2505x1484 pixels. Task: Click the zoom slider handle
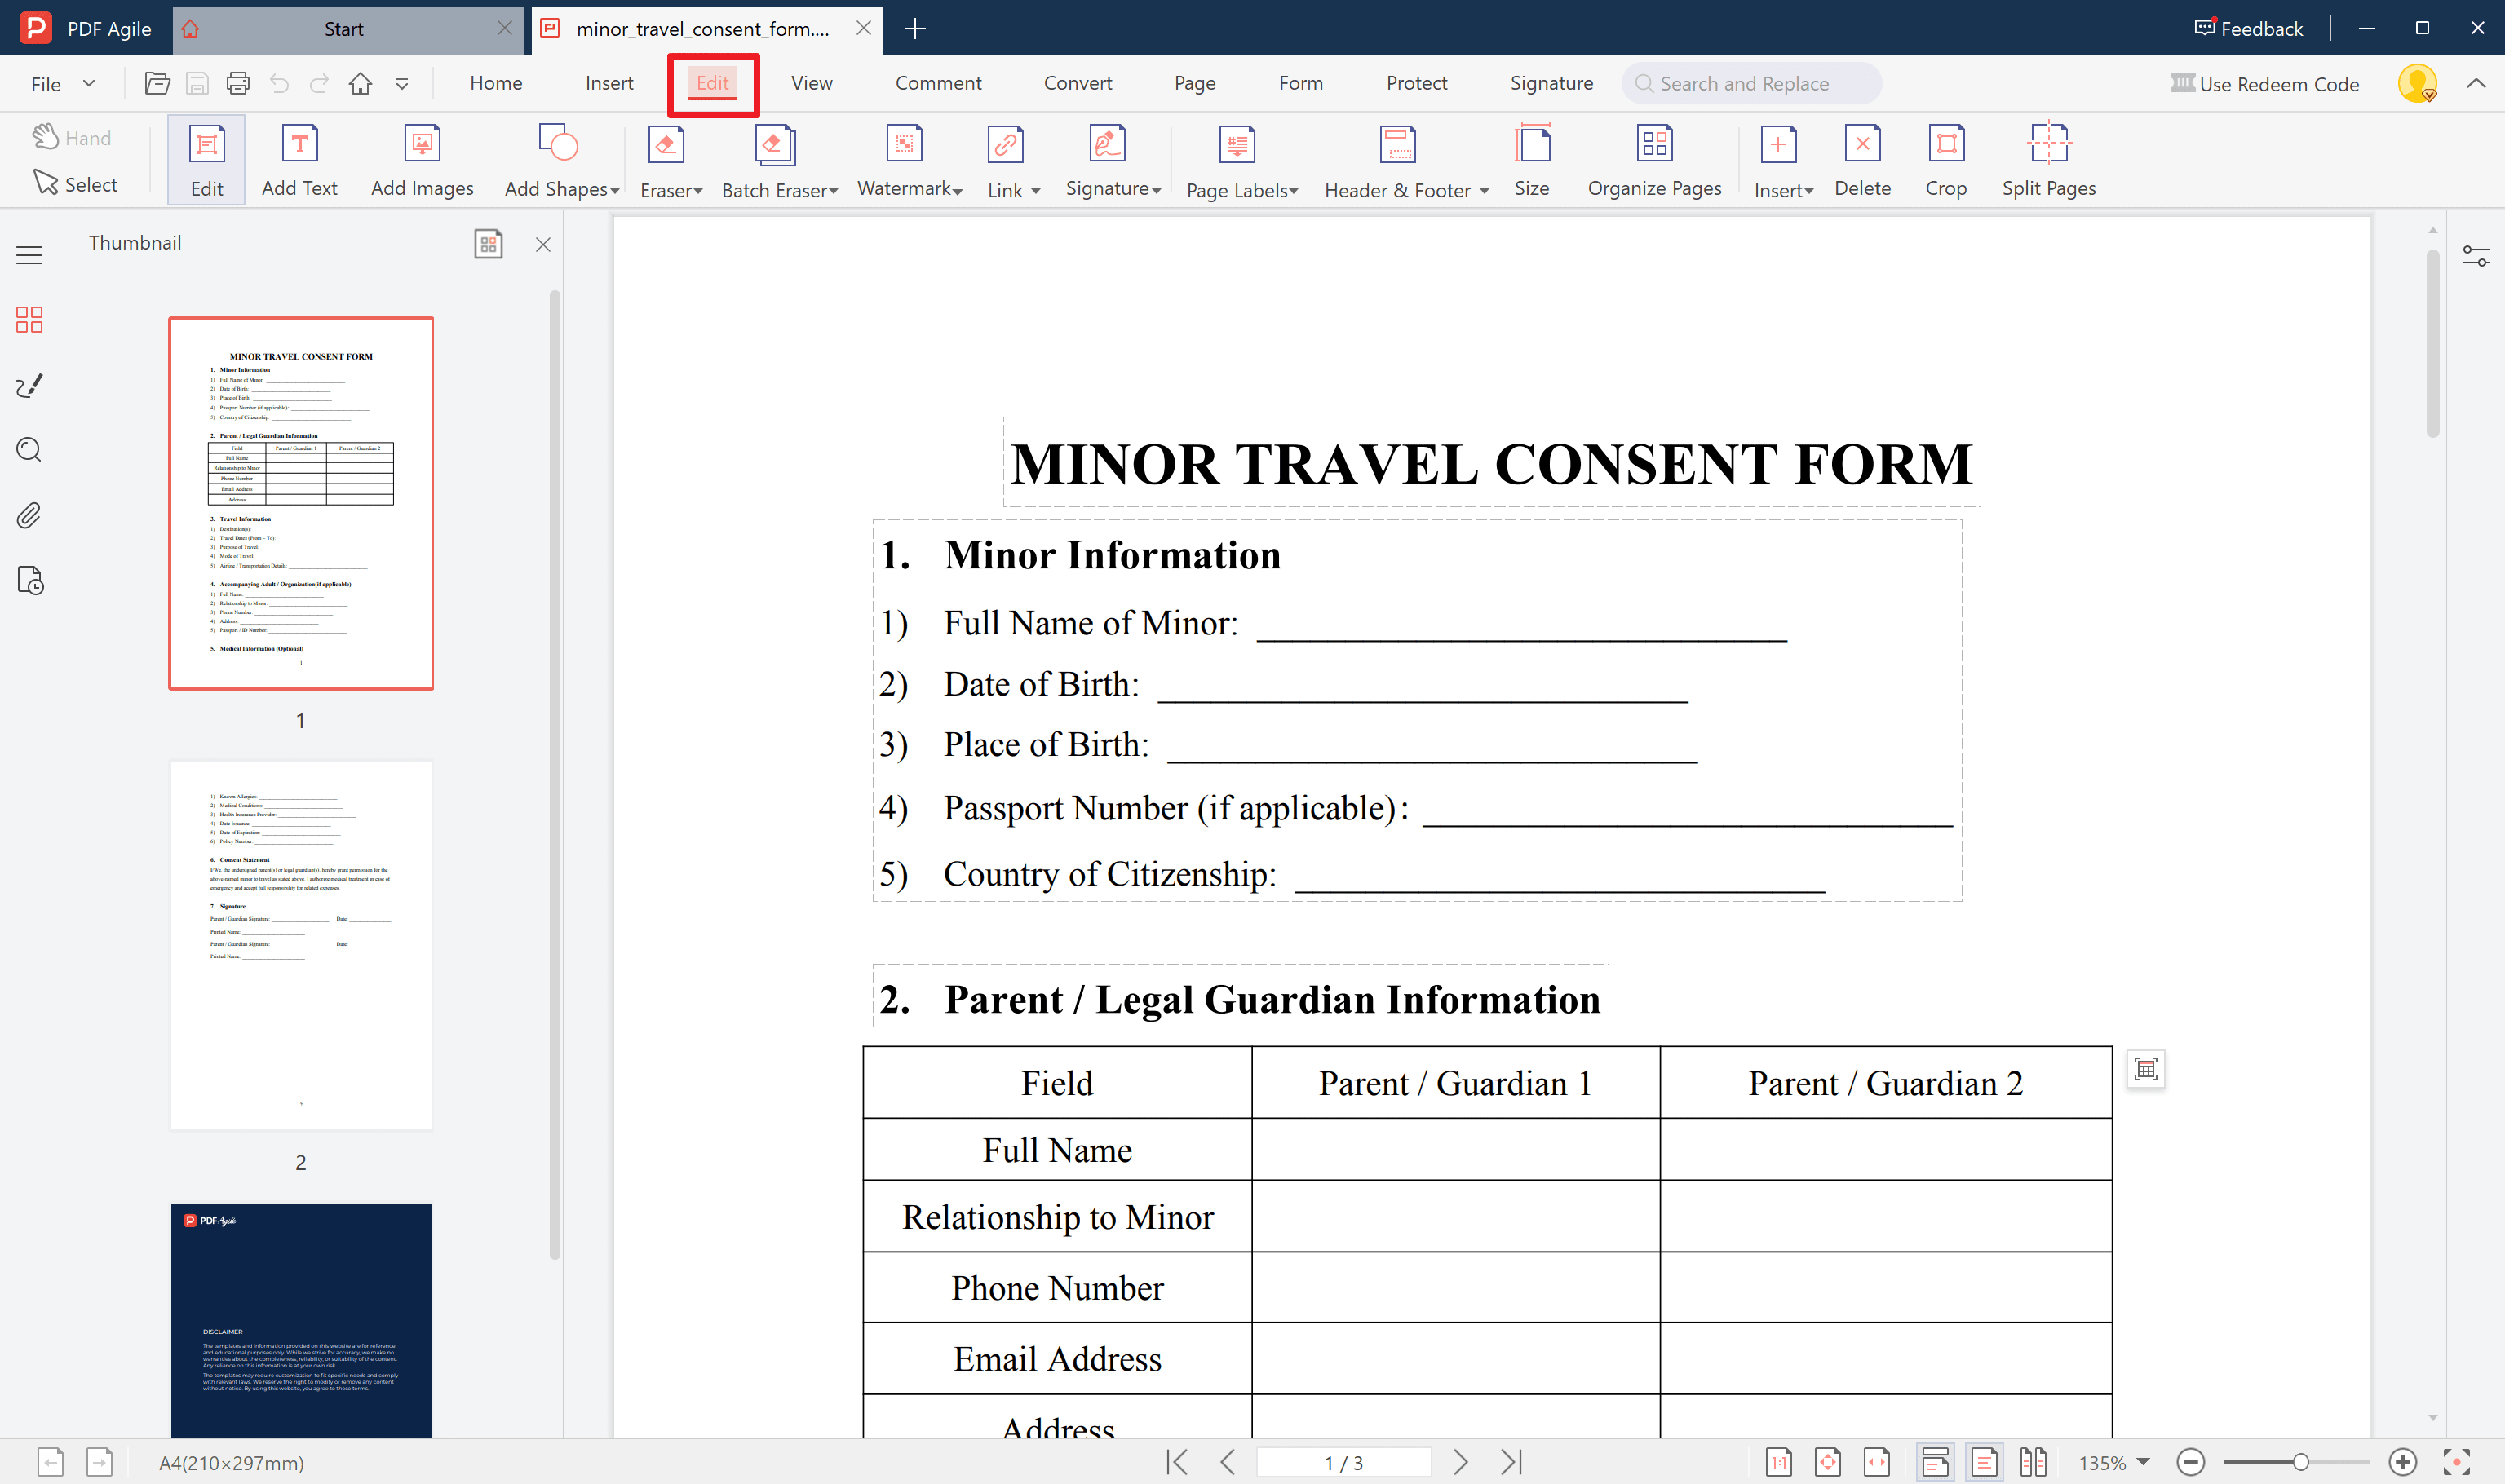pyautogui.click(x=2300, y=1462)
